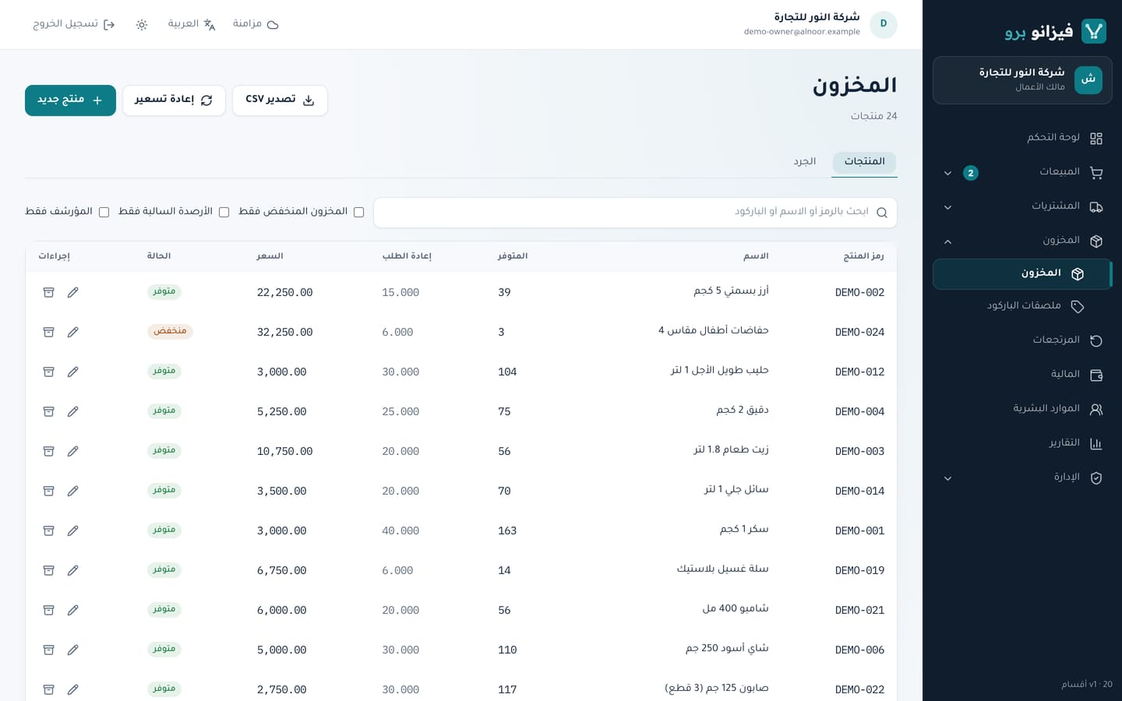Open الموارد البشرية sidebar item
Screen dimensions: 1122x701
click(x=1022, y=409)
